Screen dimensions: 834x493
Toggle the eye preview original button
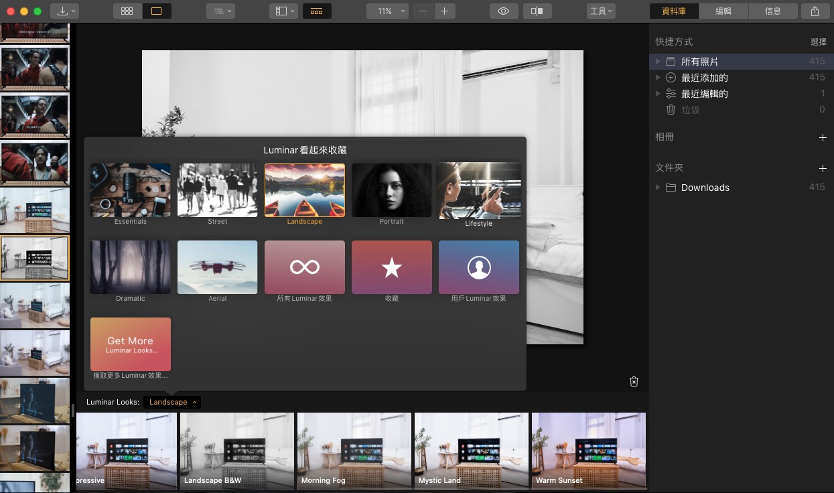pyautogui.click(x=504, y=11)
